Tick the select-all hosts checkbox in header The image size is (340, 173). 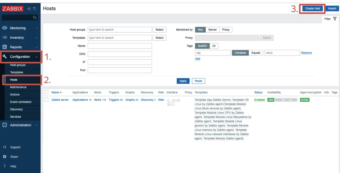point(46,92)
